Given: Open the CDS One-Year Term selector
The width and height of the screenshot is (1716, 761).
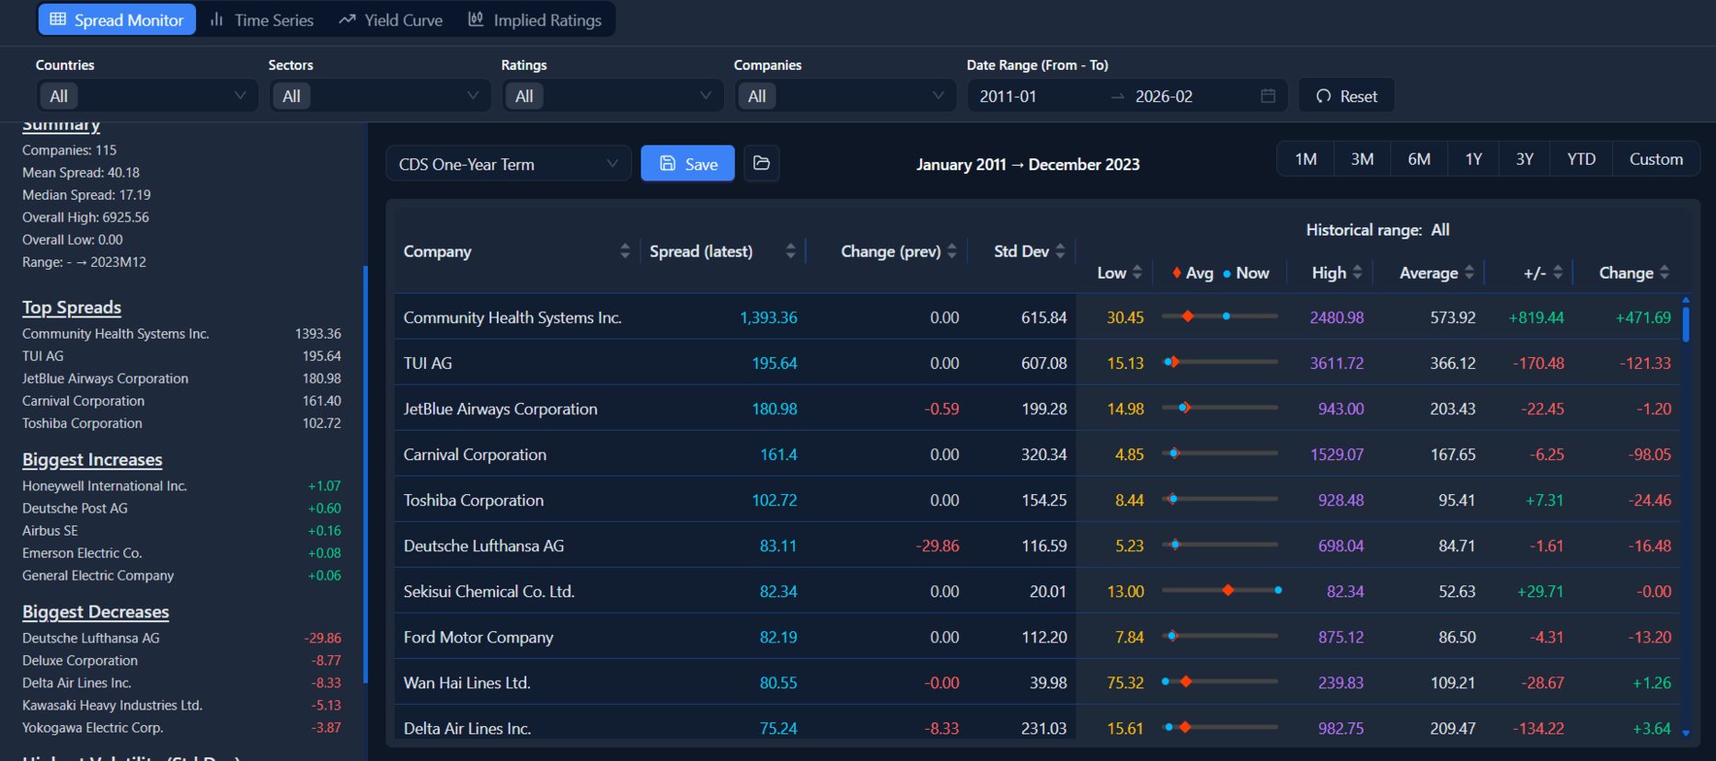Looking at the screenshot, I should (509, 164).
